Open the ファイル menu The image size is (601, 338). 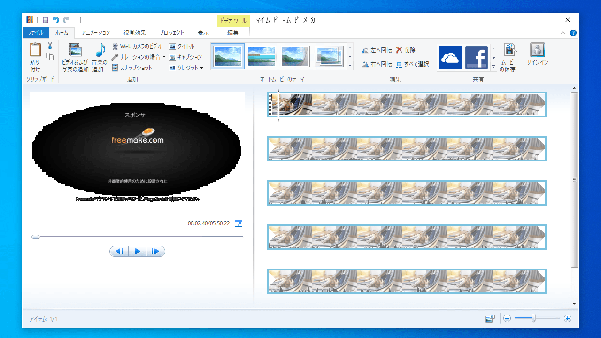[35, 33]
